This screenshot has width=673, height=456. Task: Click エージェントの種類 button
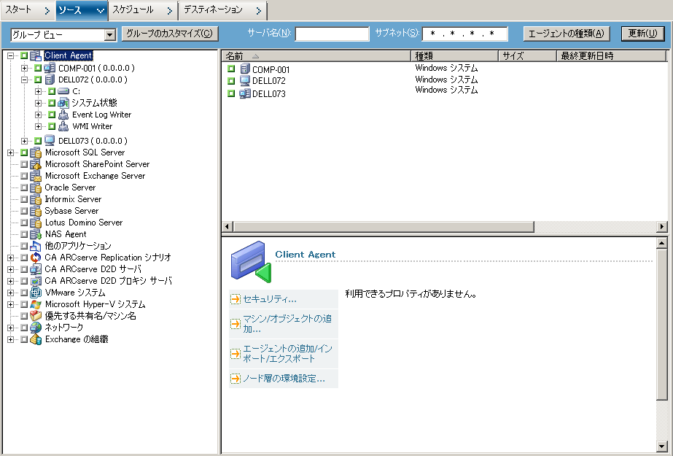point(567,34)
